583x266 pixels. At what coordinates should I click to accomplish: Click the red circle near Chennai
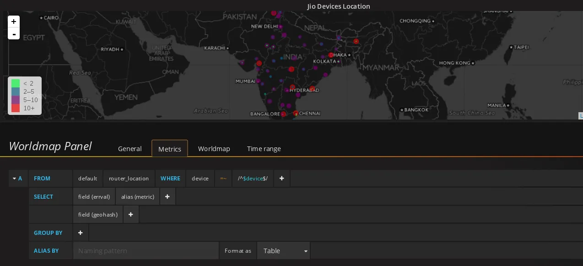[x=296, y=113]
